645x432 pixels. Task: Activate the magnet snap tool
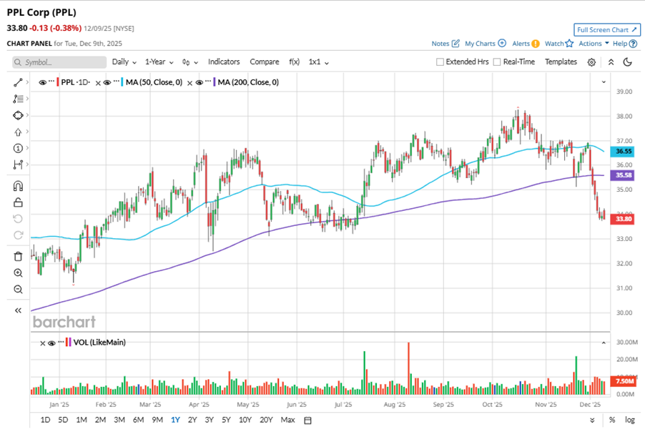(x=18, y=186)
